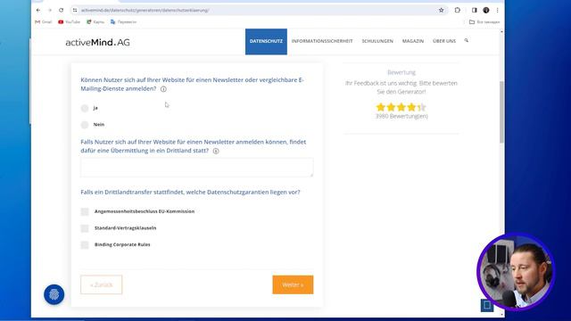Click the activeMind.AG logo
Screen dimensions: 571x321
(97, 42)
